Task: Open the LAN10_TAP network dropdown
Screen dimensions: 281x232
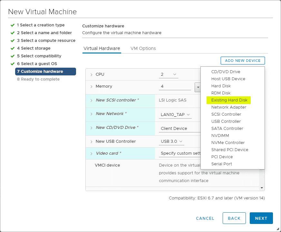Action: click(175, 114)
